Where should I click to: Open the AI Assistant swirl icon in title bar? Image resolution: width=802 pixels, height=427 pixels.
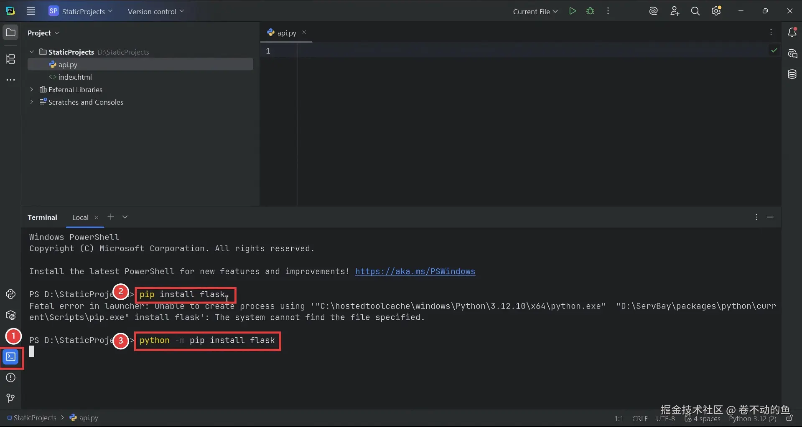[x=653, y=11]
